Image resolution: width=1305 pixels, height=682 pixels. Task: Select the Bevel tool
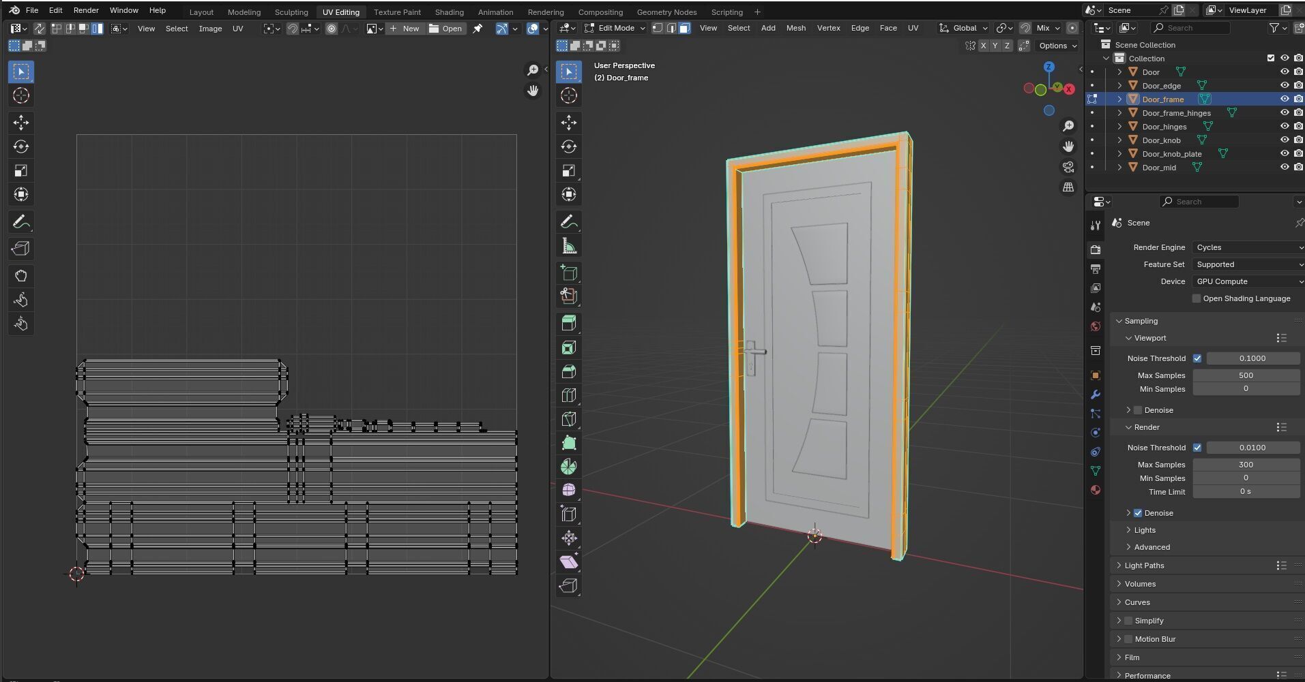(x=569, y=371)
